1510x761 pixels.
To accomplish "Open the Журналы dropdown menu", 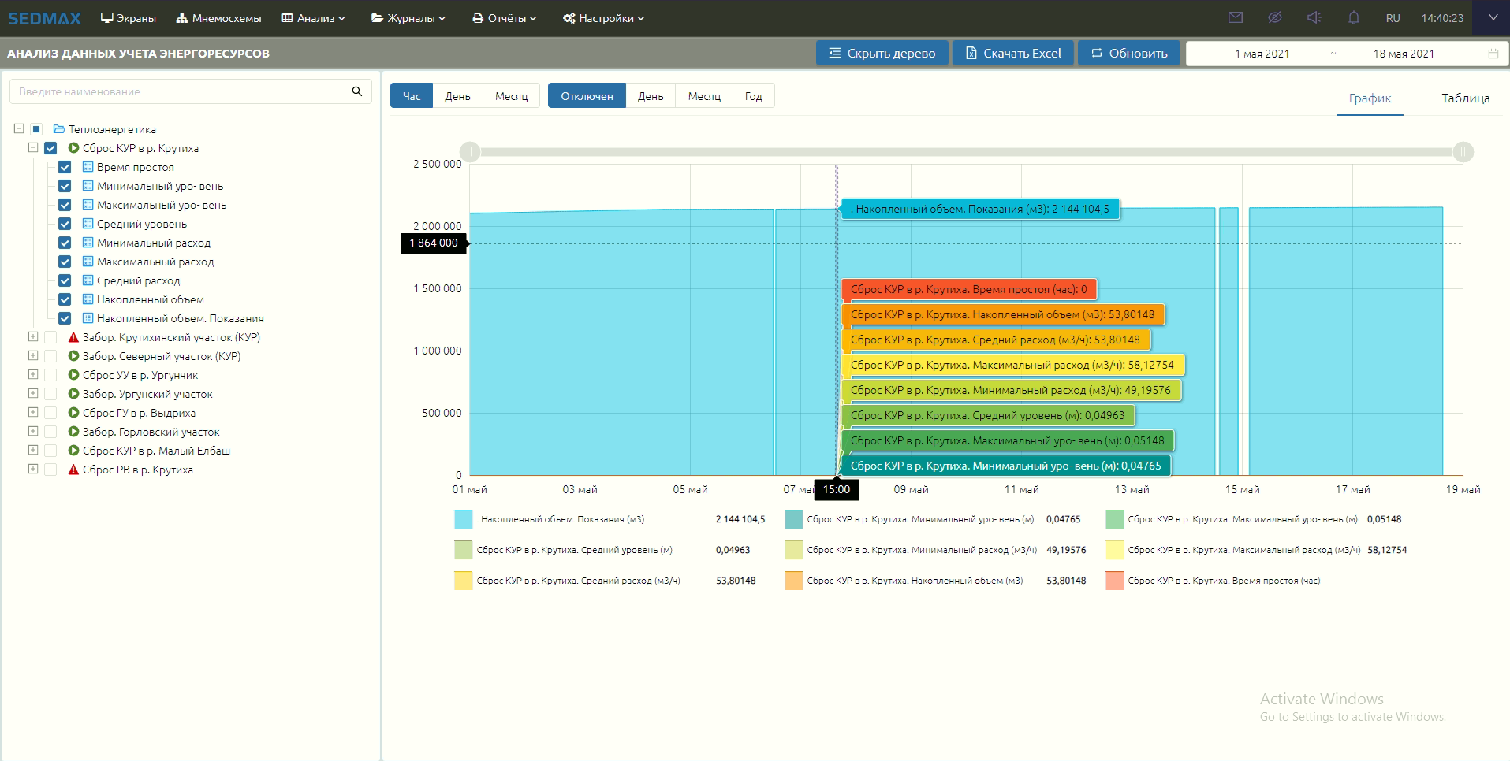I will point(408,18).
